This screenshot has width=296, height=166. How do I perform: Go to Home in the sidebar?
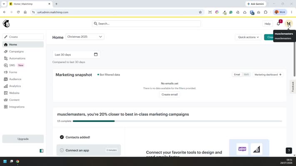point(23,44)
